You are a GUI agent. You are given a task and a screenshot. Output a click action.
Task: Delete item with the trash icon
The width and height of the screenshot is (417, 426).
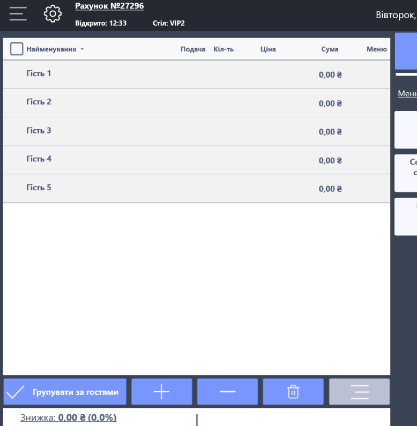click(x=293, y=392)
